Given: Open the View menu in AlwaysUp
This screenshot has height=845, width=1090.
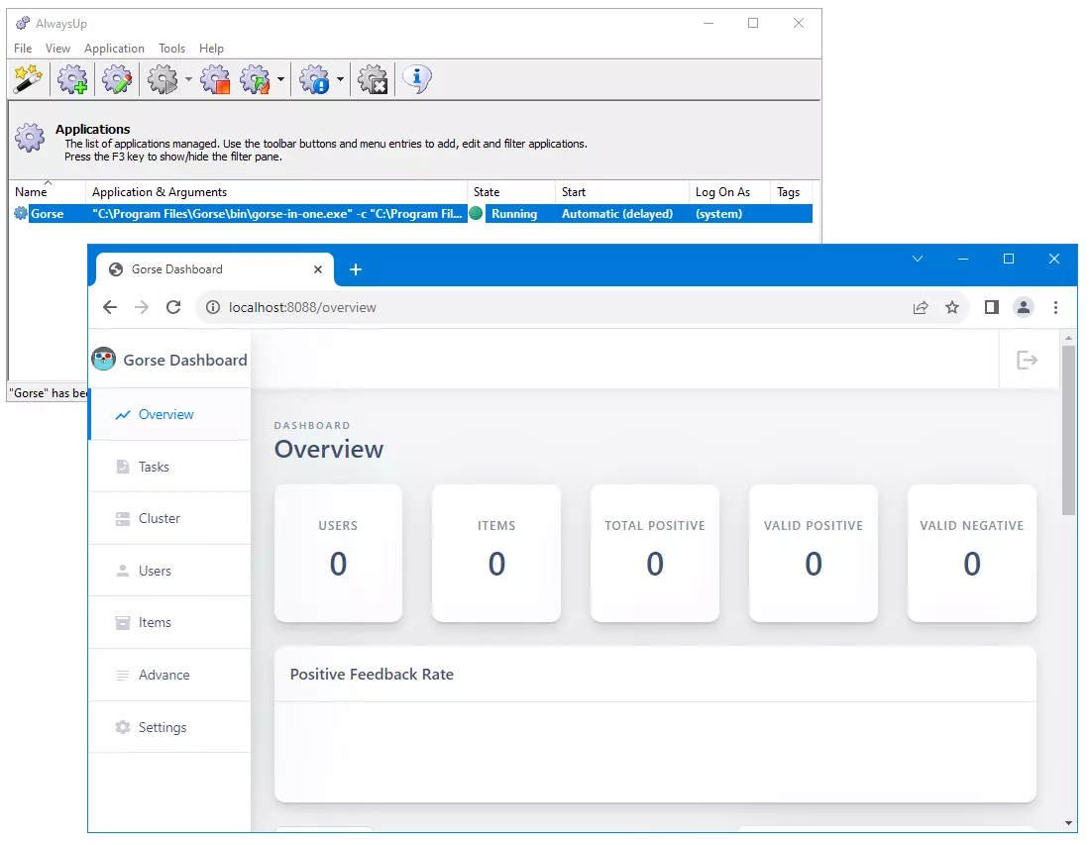Looking at the screenshot, I should click(57, 48).
